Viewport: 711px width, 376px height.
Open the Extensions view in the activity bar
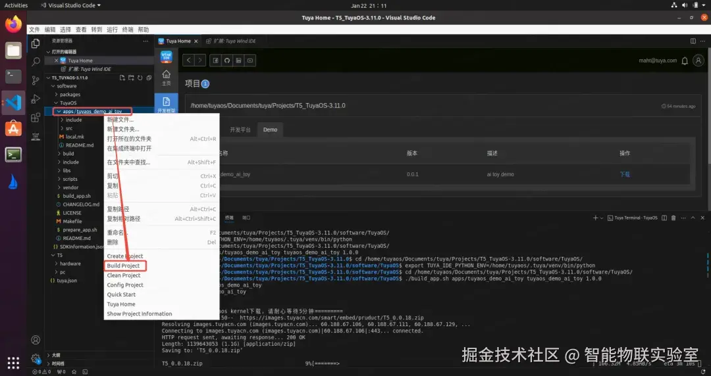(x=36, y=117)
